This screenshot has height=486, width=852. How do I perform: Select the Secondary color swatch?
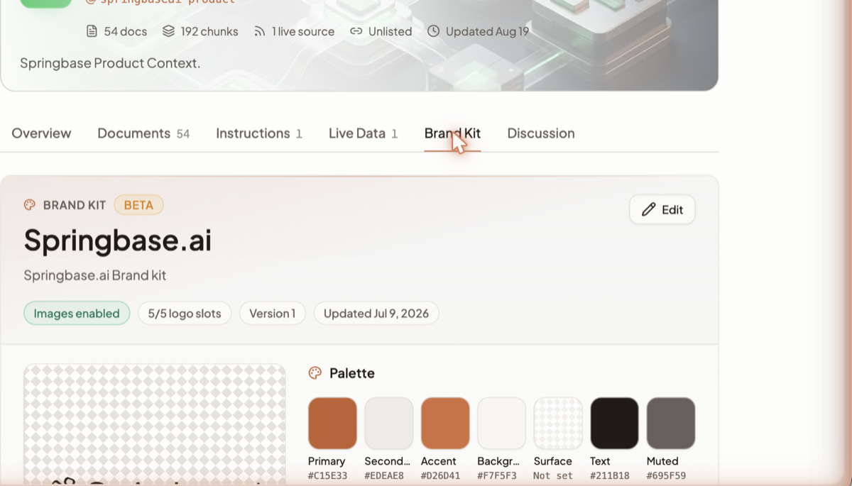click(x=389, y=423)
